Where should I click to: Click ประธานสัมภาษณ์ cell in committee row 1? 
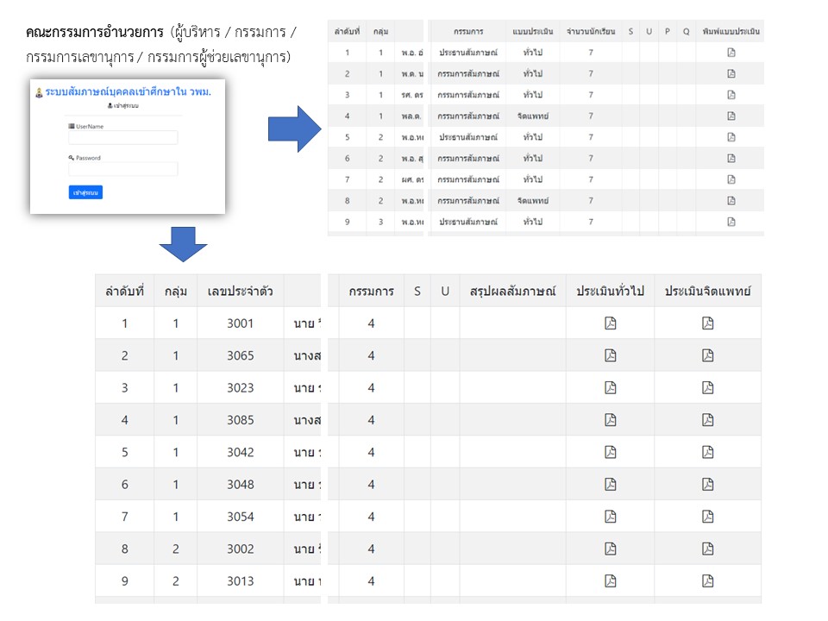pyautogui.click(x=468, y=53)
